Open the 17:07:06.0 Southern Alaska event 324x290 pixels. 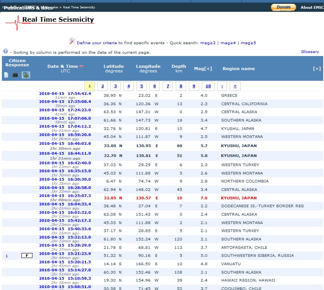pyautogui.click(x=65, y=118)
